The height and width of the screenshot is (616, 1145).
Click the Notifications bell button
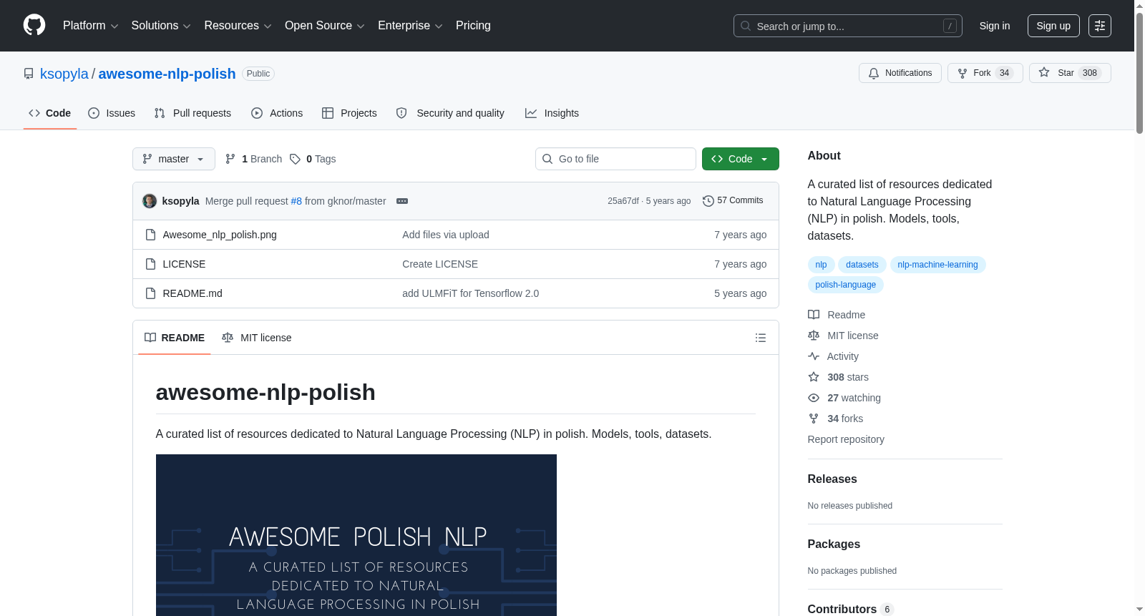pos(900,73)
